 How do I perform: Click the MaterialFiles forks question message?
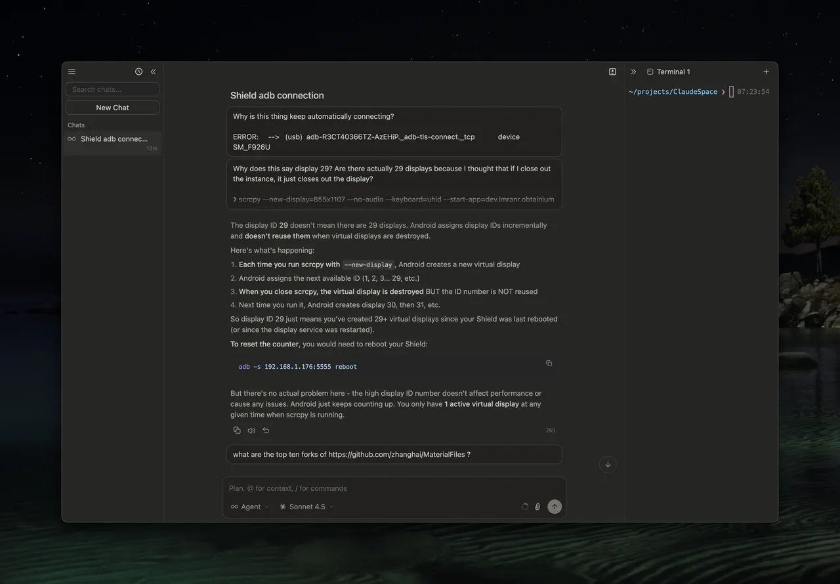coord(394,454)
